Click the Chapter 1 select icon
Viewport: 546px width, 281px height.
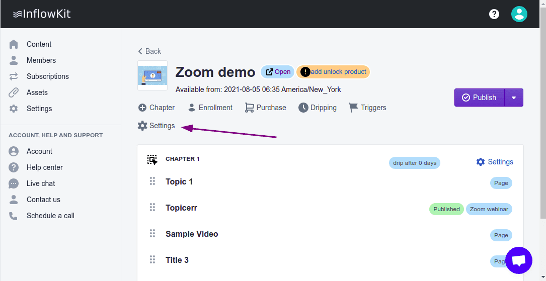152,160
